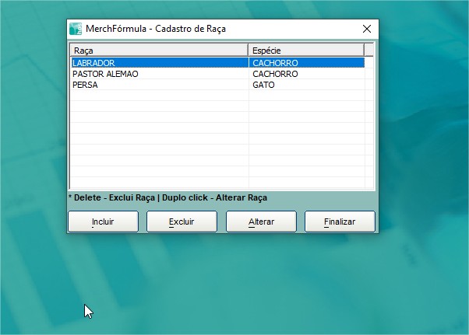Close the Cadastro de Raça window
The width and height of the screenshot is (469, 335).
[367, 29]
